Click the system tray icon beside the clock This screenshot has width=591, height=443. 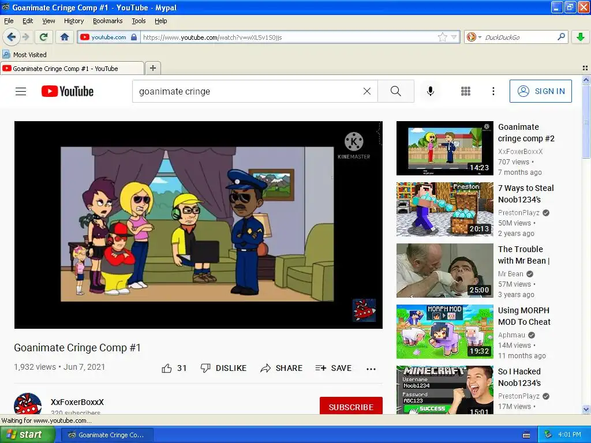coord(548,435)
